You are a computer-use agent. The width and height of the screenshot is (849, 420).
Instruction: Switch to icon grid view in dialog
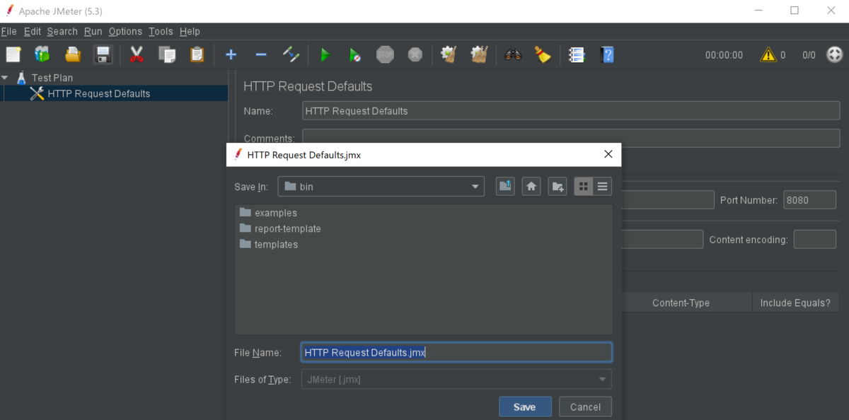coord(584,187)
